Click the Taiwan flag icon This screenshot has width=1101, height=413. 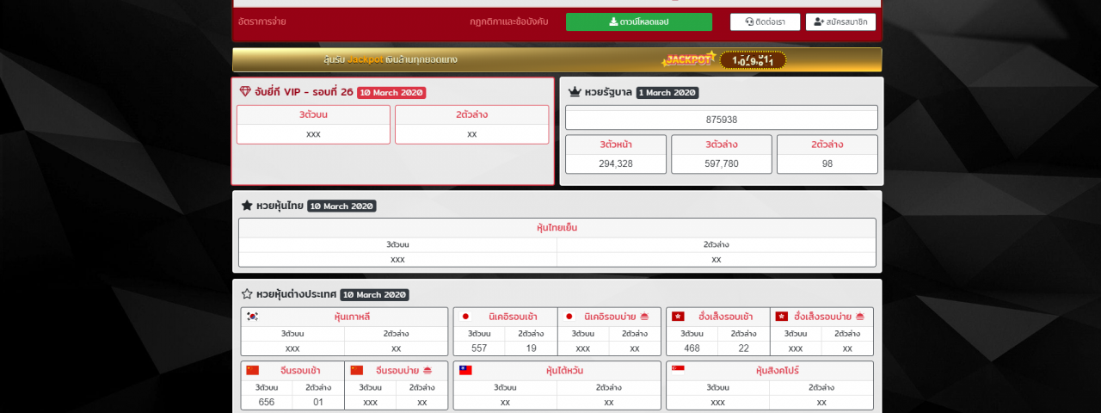coord(465,370)
